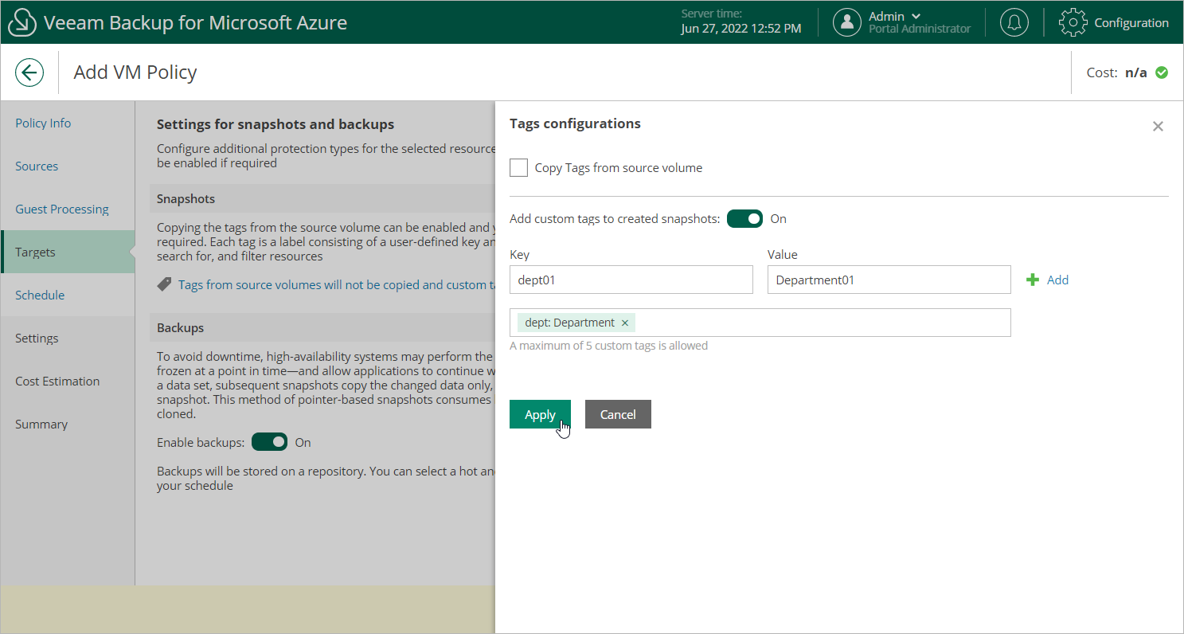Go back using the arrow icon
1184x634 pixels.
point(29,72)
